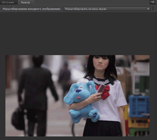Click the Масштабирование исходного изображения label
The height and width of the screenshot is (140, 157).
click(32, 9)
